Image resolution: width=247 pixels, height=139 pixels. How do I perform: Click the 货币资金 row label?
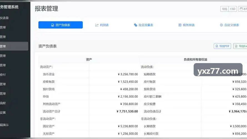coord(49,74)
